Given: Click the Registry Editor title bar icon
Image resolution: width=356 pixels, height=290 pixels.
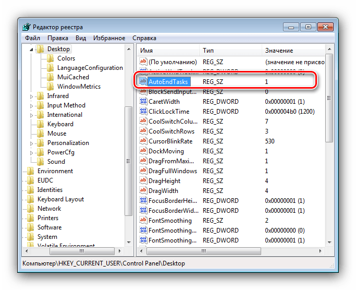Looking at the screenshot, I should pos(27,27).
